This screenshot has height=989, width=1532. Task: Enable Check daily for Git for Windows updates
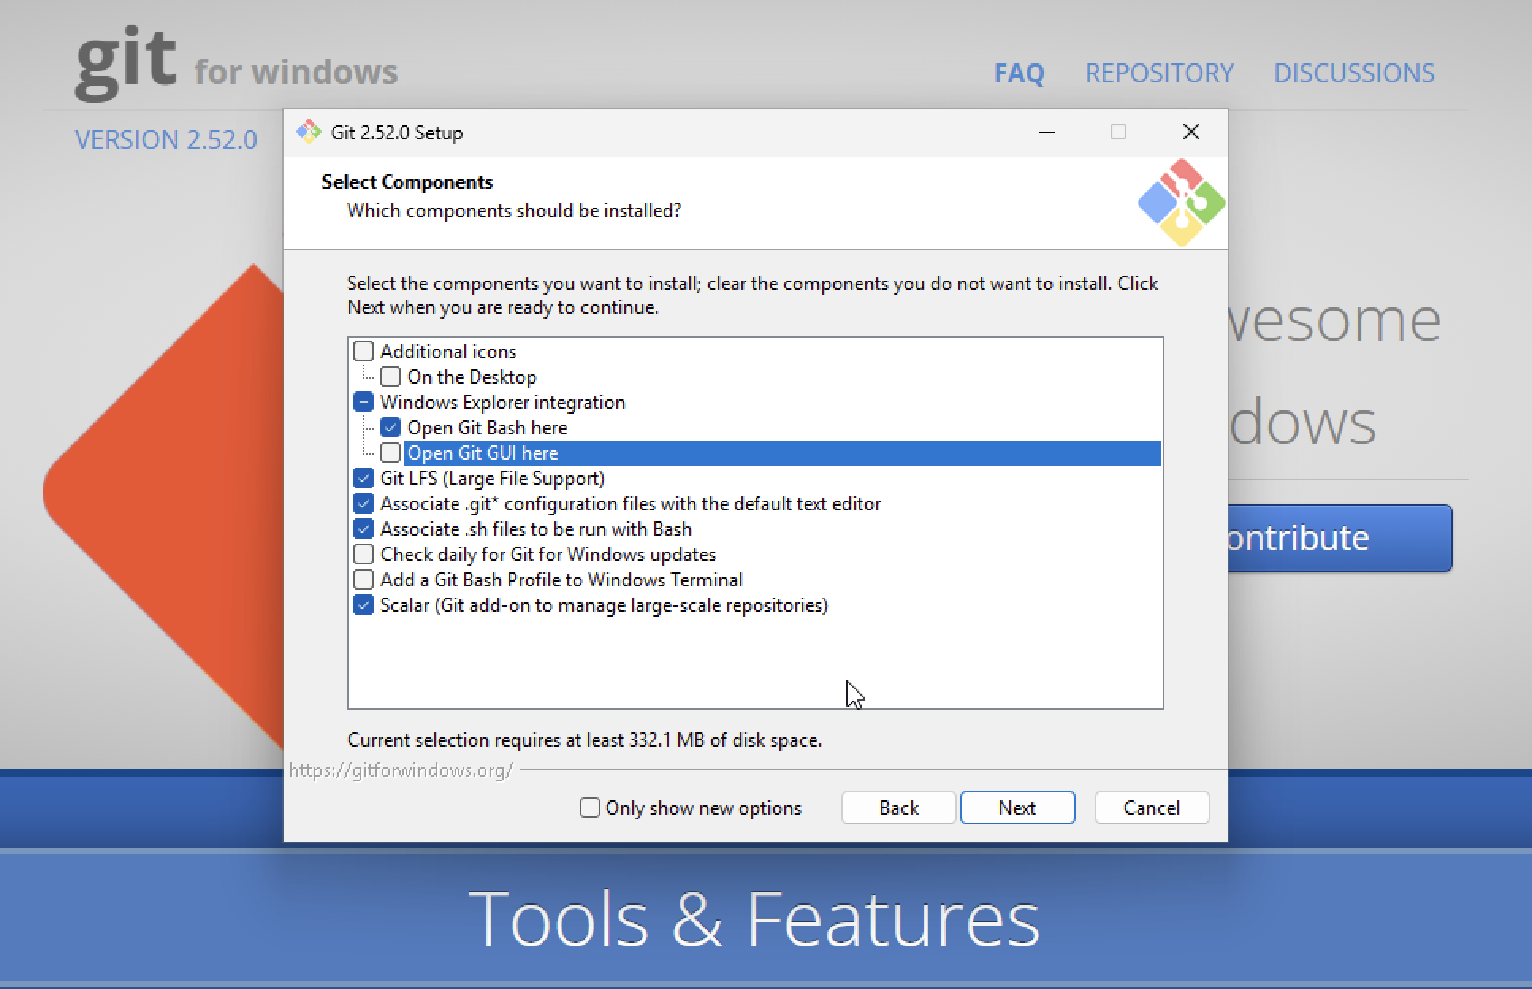(x=364, y=554)
